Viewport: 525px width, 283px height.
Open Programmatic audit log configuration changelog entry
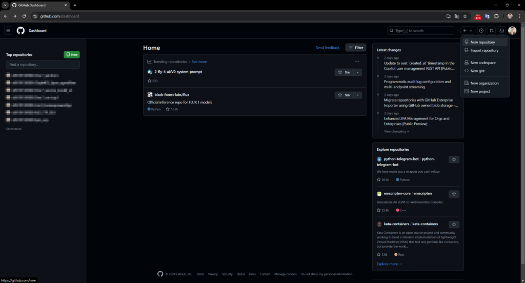(417, 84)
